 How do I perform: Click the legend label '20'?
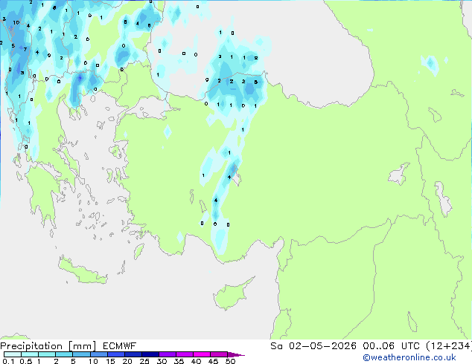click(127, 361)
